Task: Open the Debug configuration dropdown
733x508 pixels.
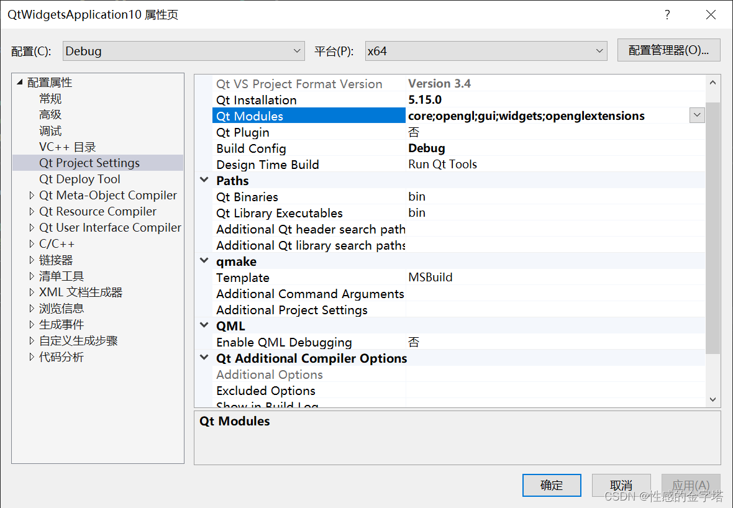Action: click(296, 50)
